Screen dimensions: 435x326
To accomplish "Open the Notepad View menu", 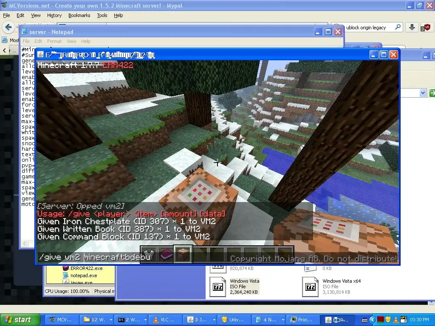I will (71, 41).
